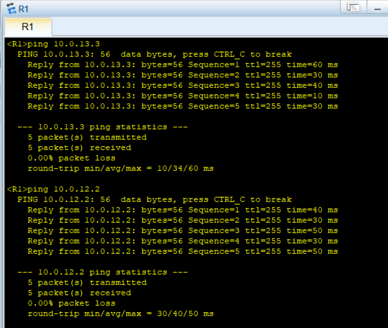Image resolution: width=388 pixels, height=328 pixels.
Task: Click 10.0.12.2 reply with Sequence=2
Action: pyautogui.click(x=183, y=221)
